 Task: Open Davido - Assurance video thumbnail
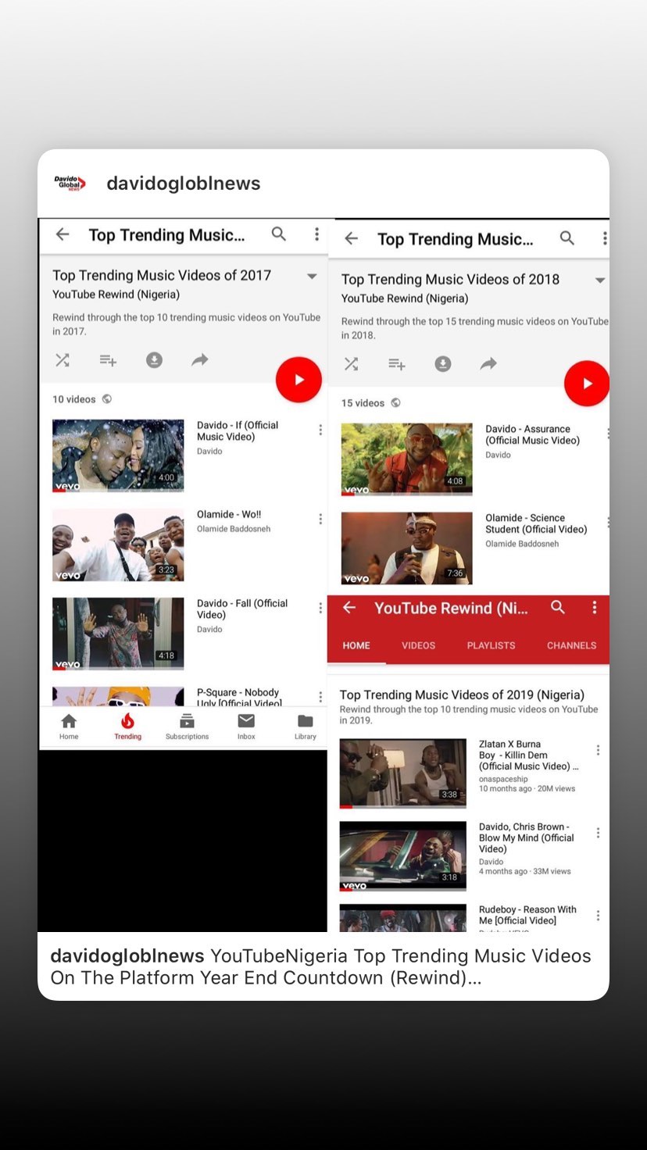pos(406,459)
